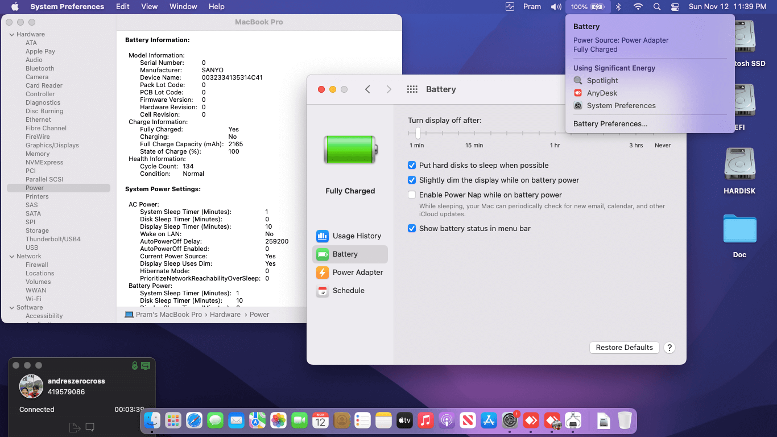Click the display-off slider at 15 min
The image size is (777, 437).
(474, 133)
